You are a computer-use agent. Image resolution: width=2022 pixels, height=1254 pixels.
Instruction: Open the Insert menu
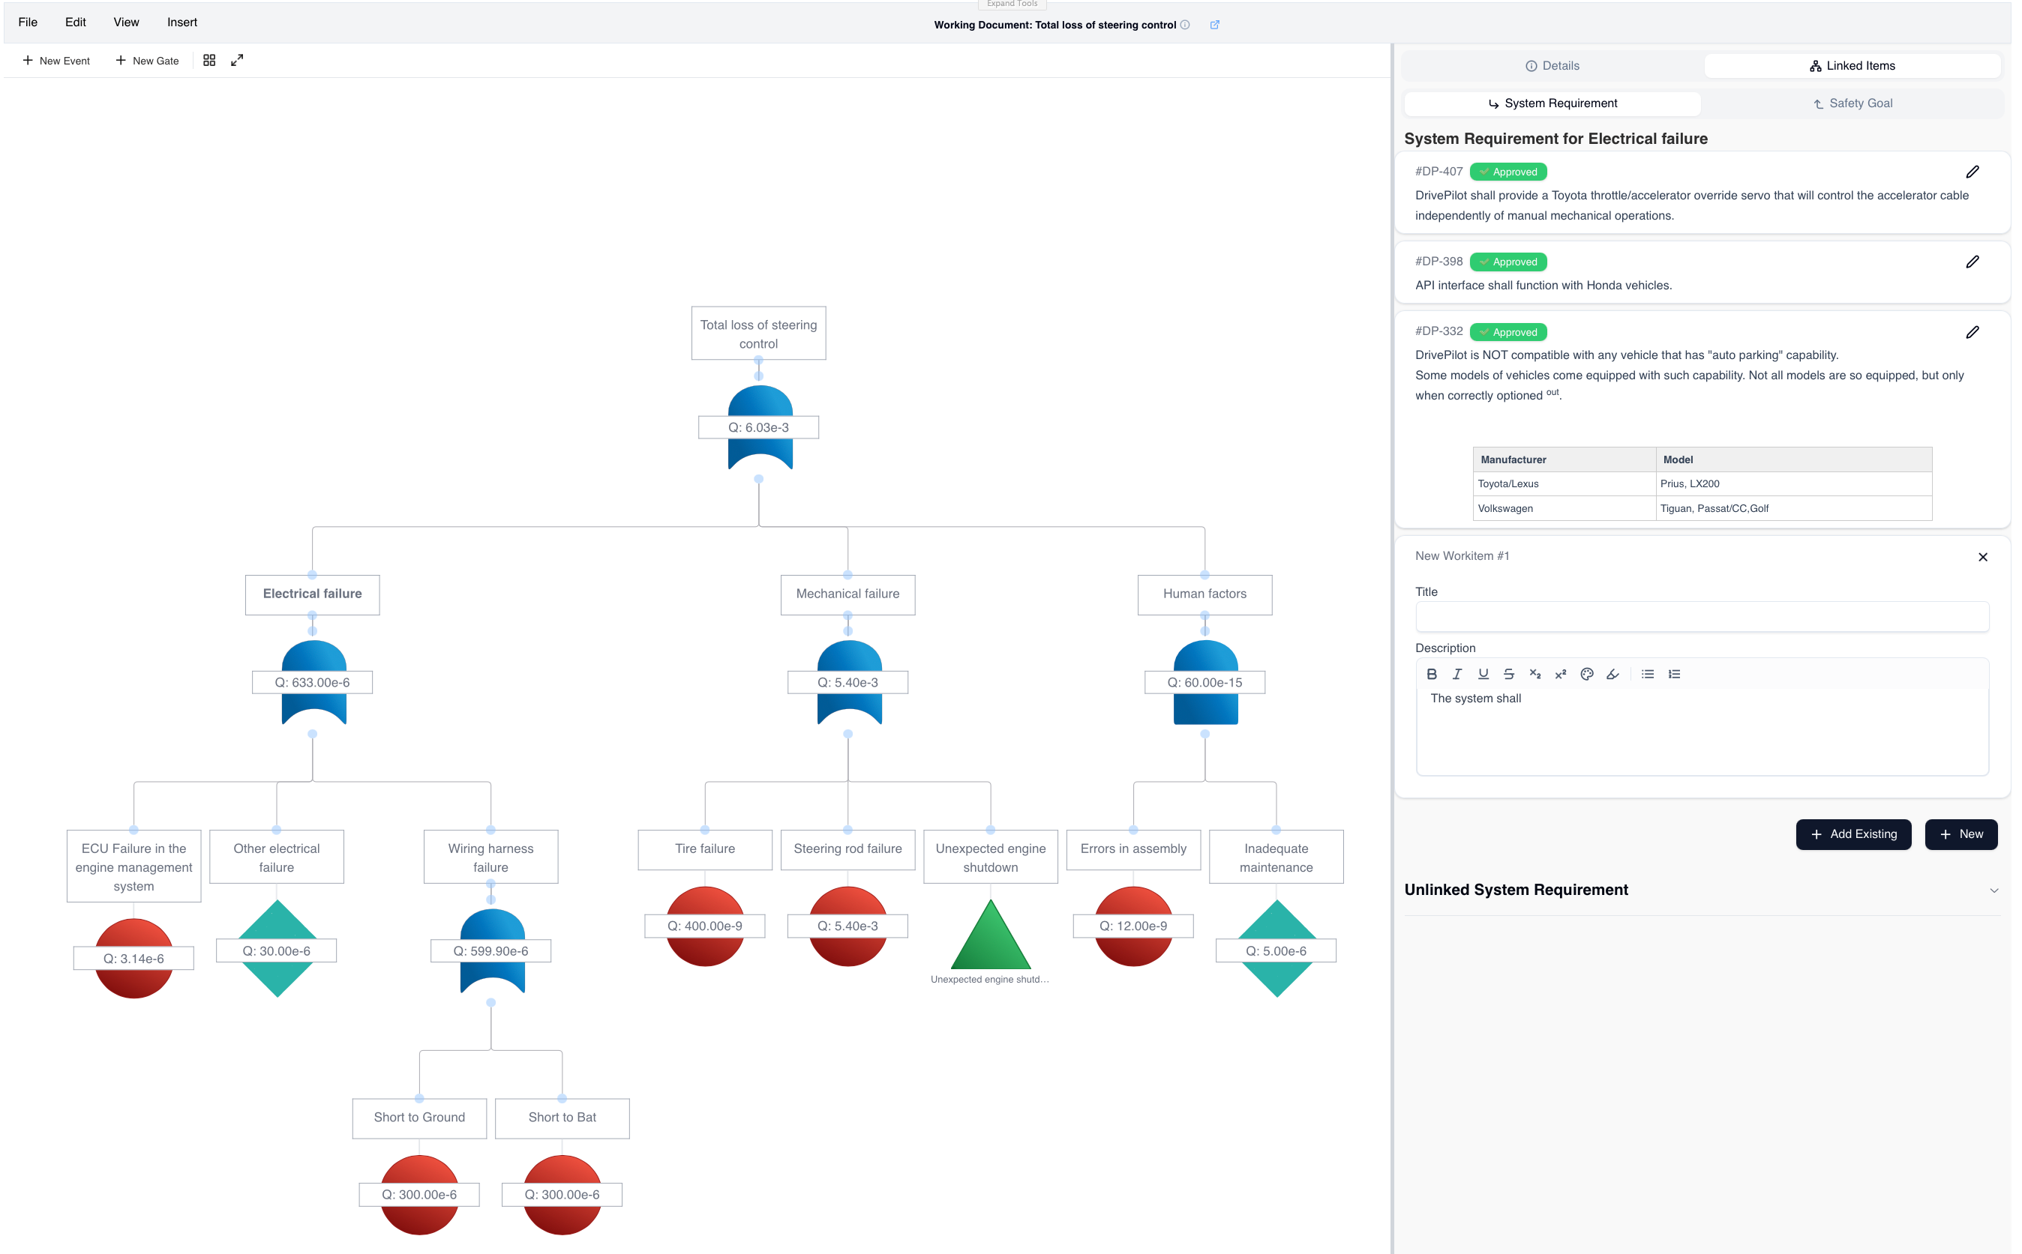tap(181, 22)
